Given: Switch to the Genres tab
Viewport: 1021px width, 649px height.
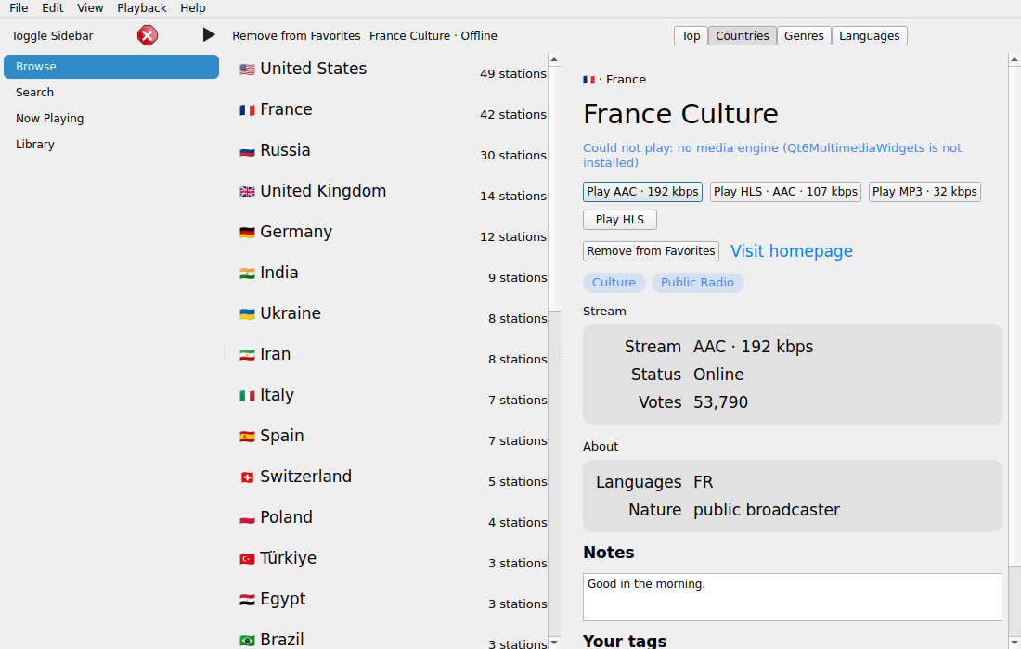Looking at the screenshot, I should click(804, 36).
